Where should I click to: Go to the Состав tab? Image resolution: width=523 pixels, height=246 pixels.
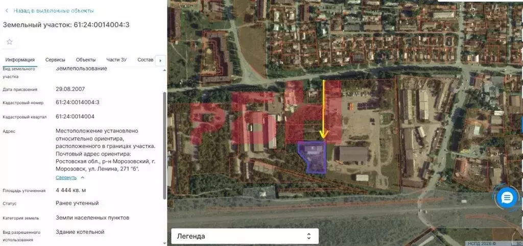tap(145, 60)
